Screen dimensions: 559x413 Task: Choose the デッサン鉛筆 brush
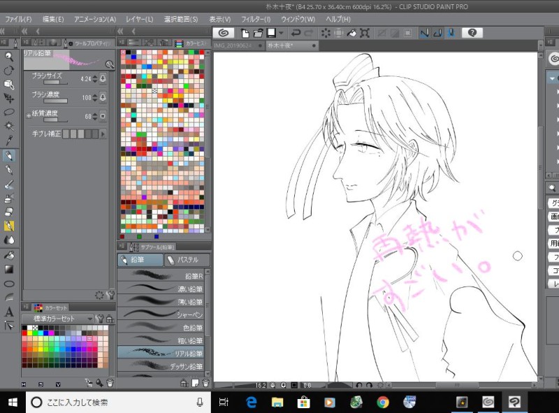tap(161, 366)
